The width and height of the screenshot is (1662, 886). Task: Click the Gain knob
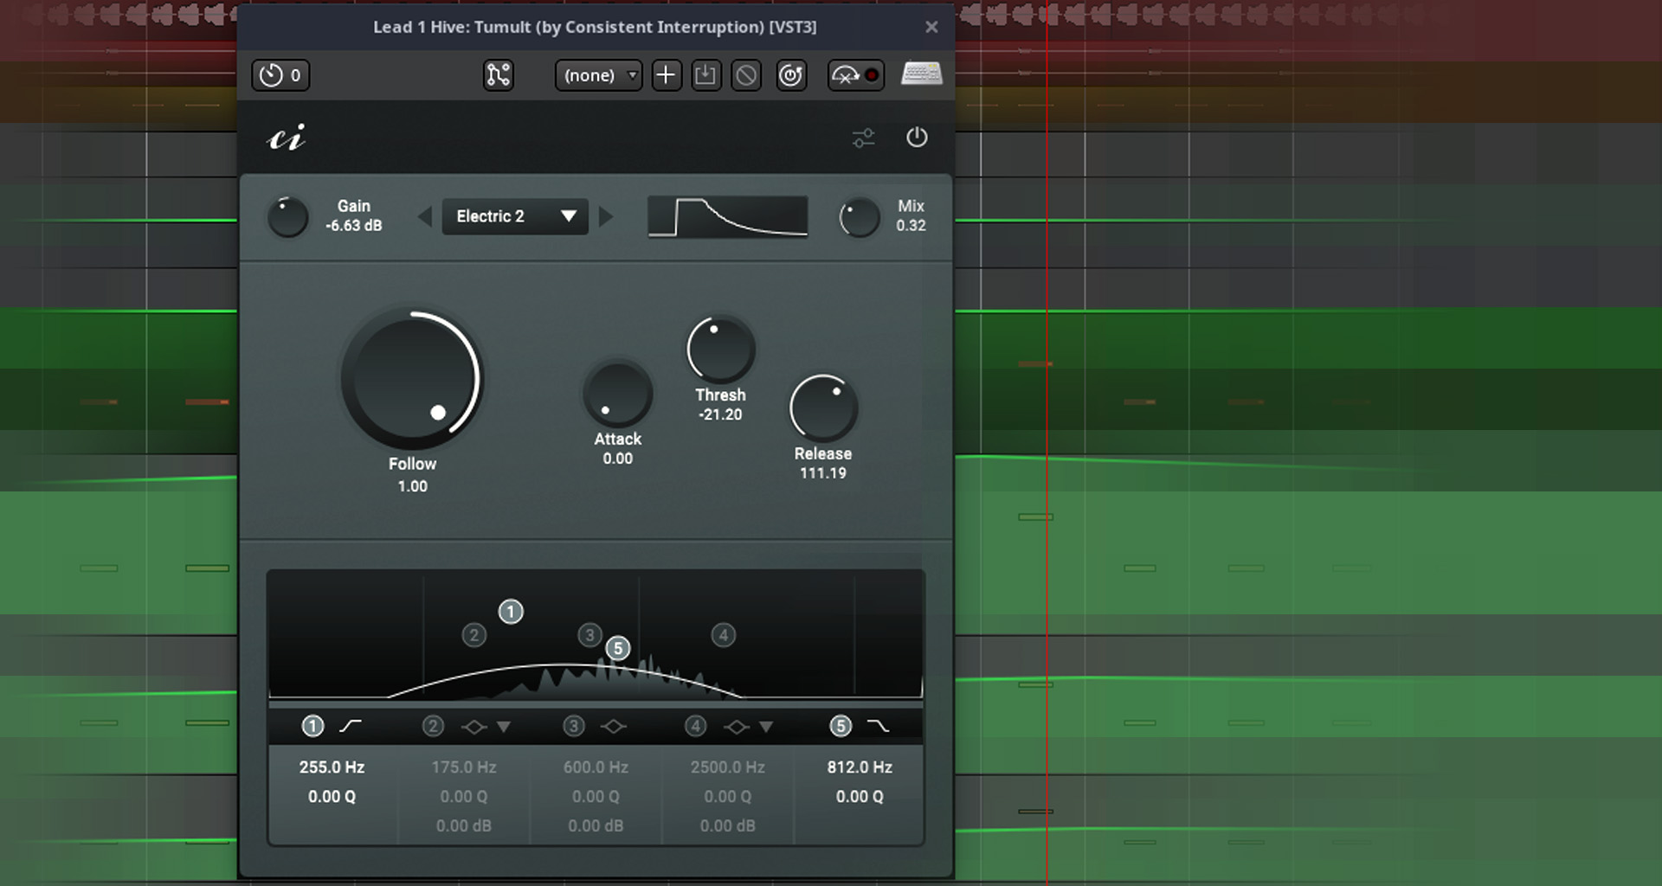(x=287, y=216)
